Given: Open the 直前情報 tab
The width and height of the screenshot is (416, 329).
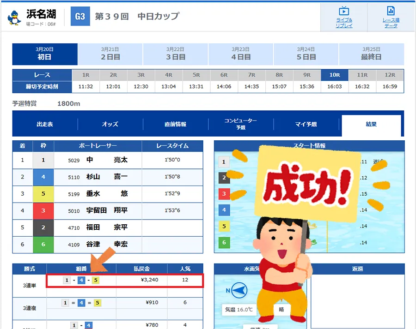Looking at the screenshot, I should click(x=175, y=124).
